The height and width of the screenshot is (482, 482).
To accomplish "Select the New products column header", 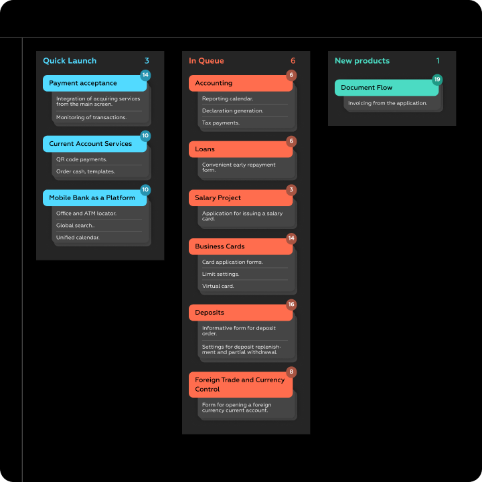I will (x=361, y=61).
